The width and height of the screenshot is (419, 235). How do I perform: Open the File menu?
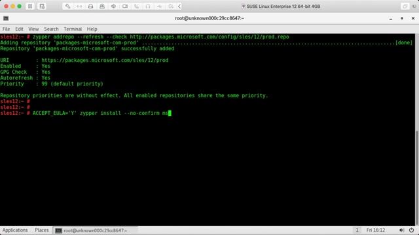pos(6,29)
